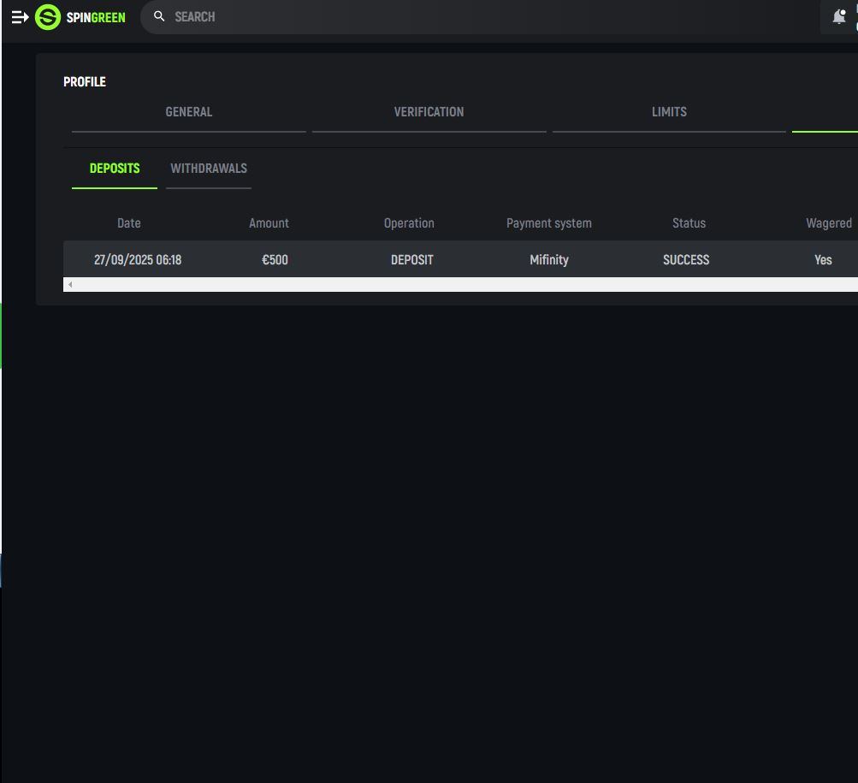Viewport: 858px width, 783px height.
Task: Open the Verification tab
Action: click(429, 112)
